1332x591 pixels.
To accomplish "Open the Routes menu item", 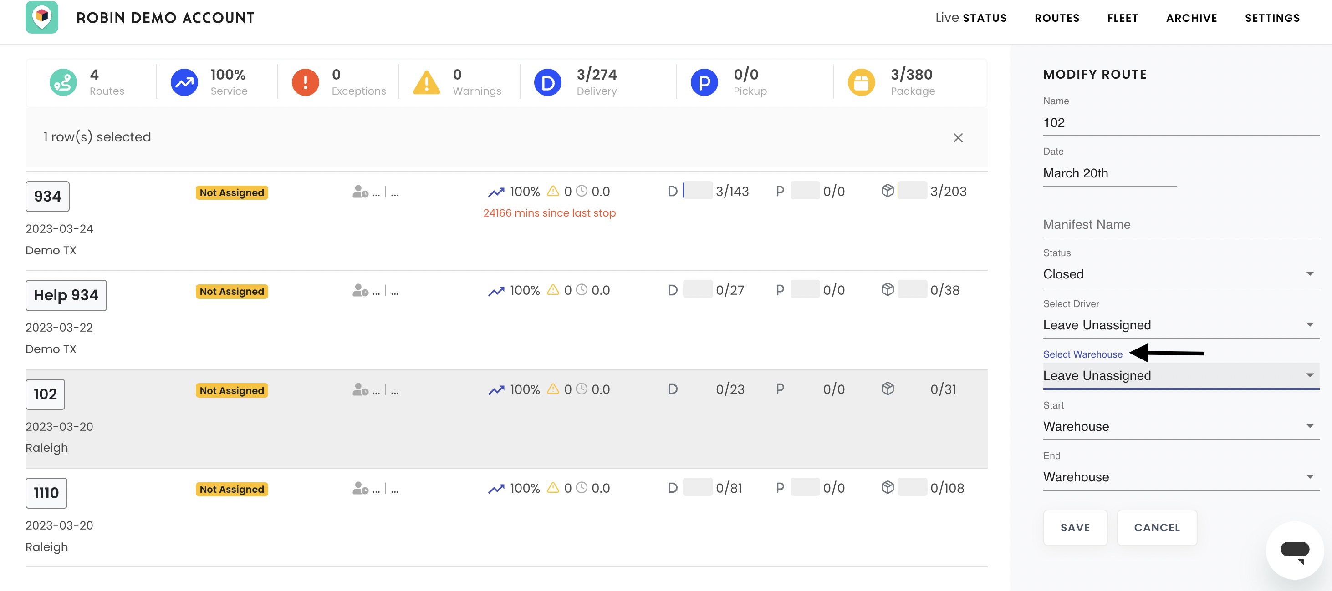I will tap(1056, 18).
